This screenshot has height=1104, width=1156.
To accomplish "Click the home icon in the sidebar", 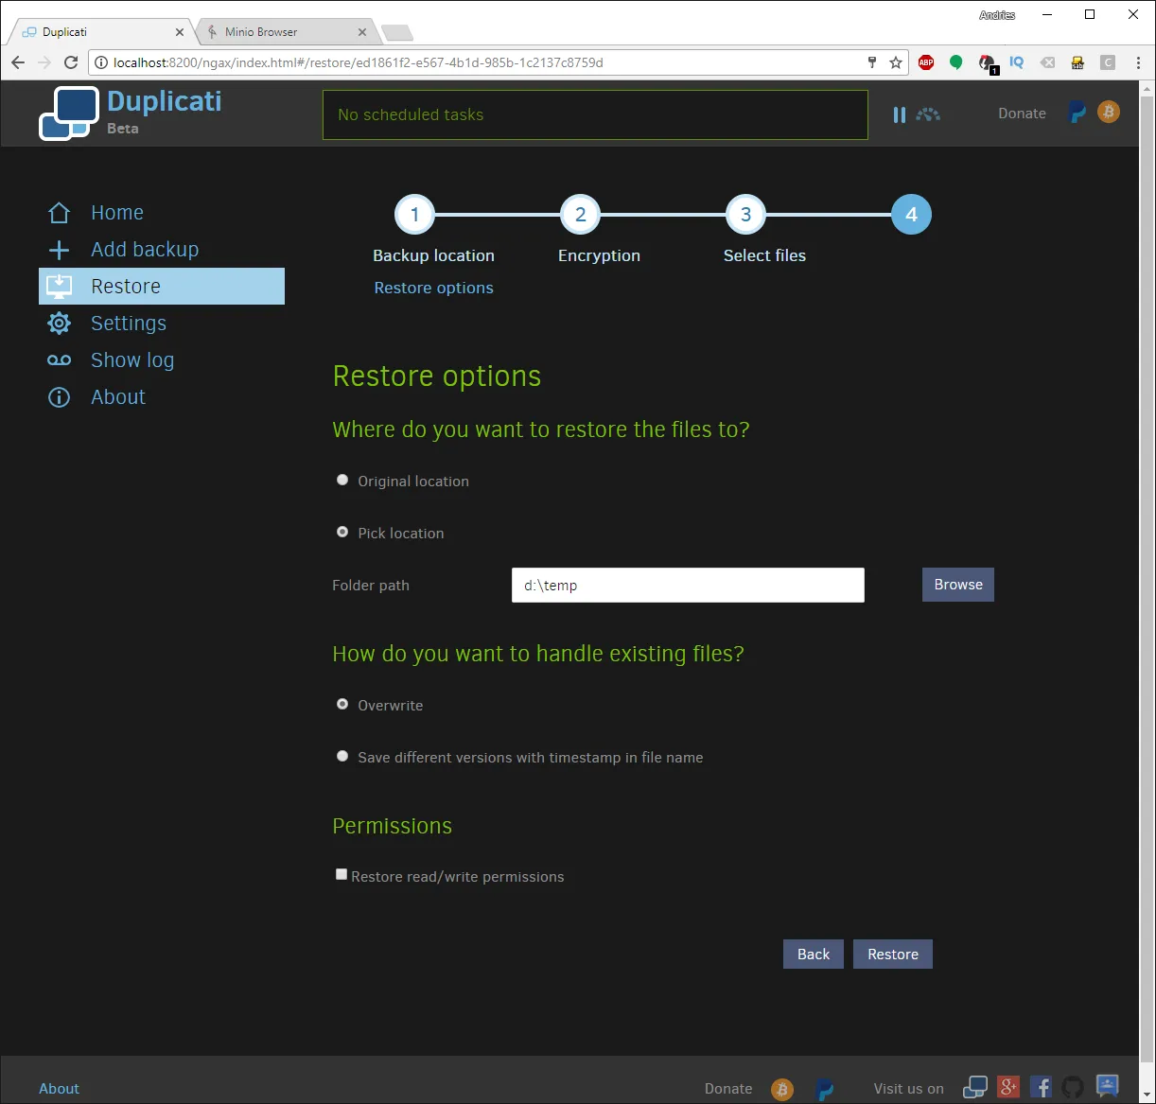I will click(x=59, y=213).
